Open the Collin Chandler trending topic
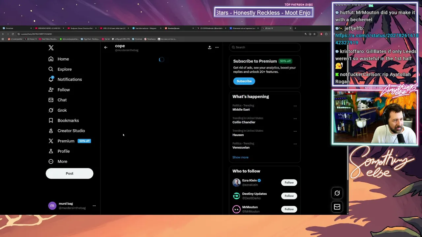 click(x=244, y=122)
